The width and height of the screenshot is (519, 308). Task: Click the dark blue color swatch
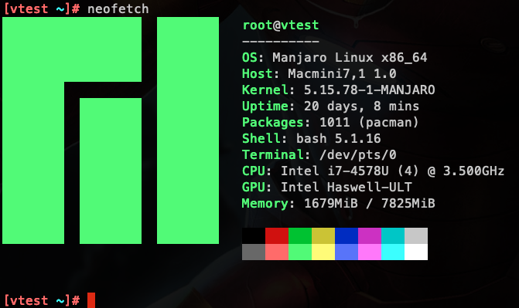tap(347, 235)
